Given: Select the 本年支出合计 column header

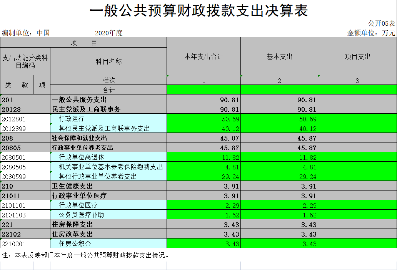Looking at the screenshot, I should (x=204, y=57).
